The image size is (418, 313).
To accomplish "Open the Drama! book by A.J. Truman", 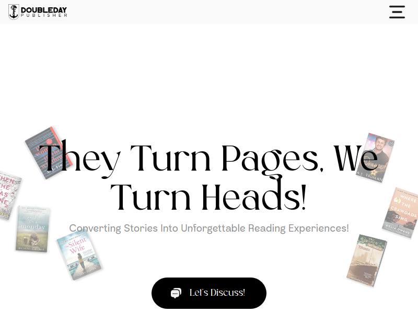I will coord(375,158).
